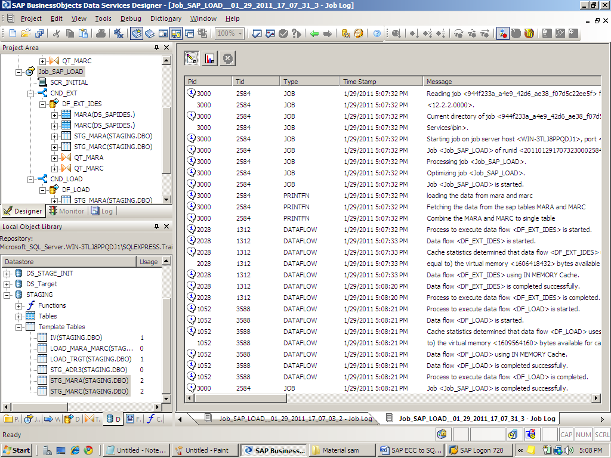Select STG_MARC(STAGING.DBO) under DF_EXT_IDES
611x458 pixels.
click(x=113, y=147)
